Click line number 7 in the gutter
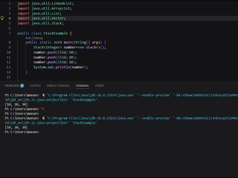This screenshot has height=178, width=238. 10,33
